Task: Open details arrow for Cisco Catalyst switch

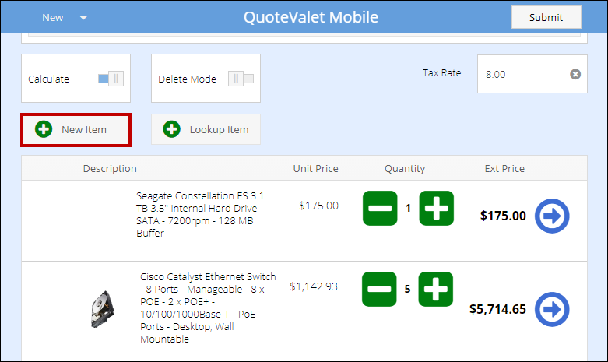Action: tap(552, 309)
